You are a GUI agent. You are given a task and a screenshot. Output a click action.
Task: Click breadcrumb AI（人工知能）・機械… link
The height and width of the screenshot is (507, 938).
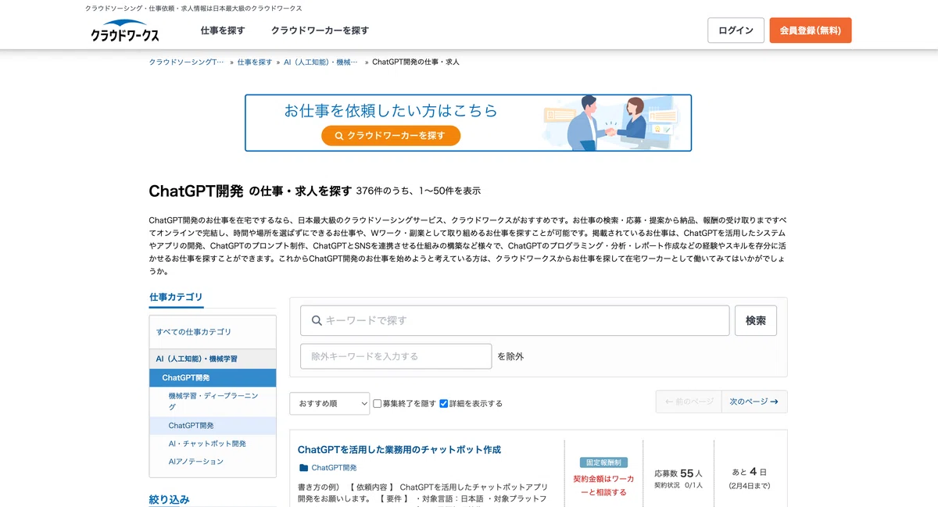pos(320,62)
